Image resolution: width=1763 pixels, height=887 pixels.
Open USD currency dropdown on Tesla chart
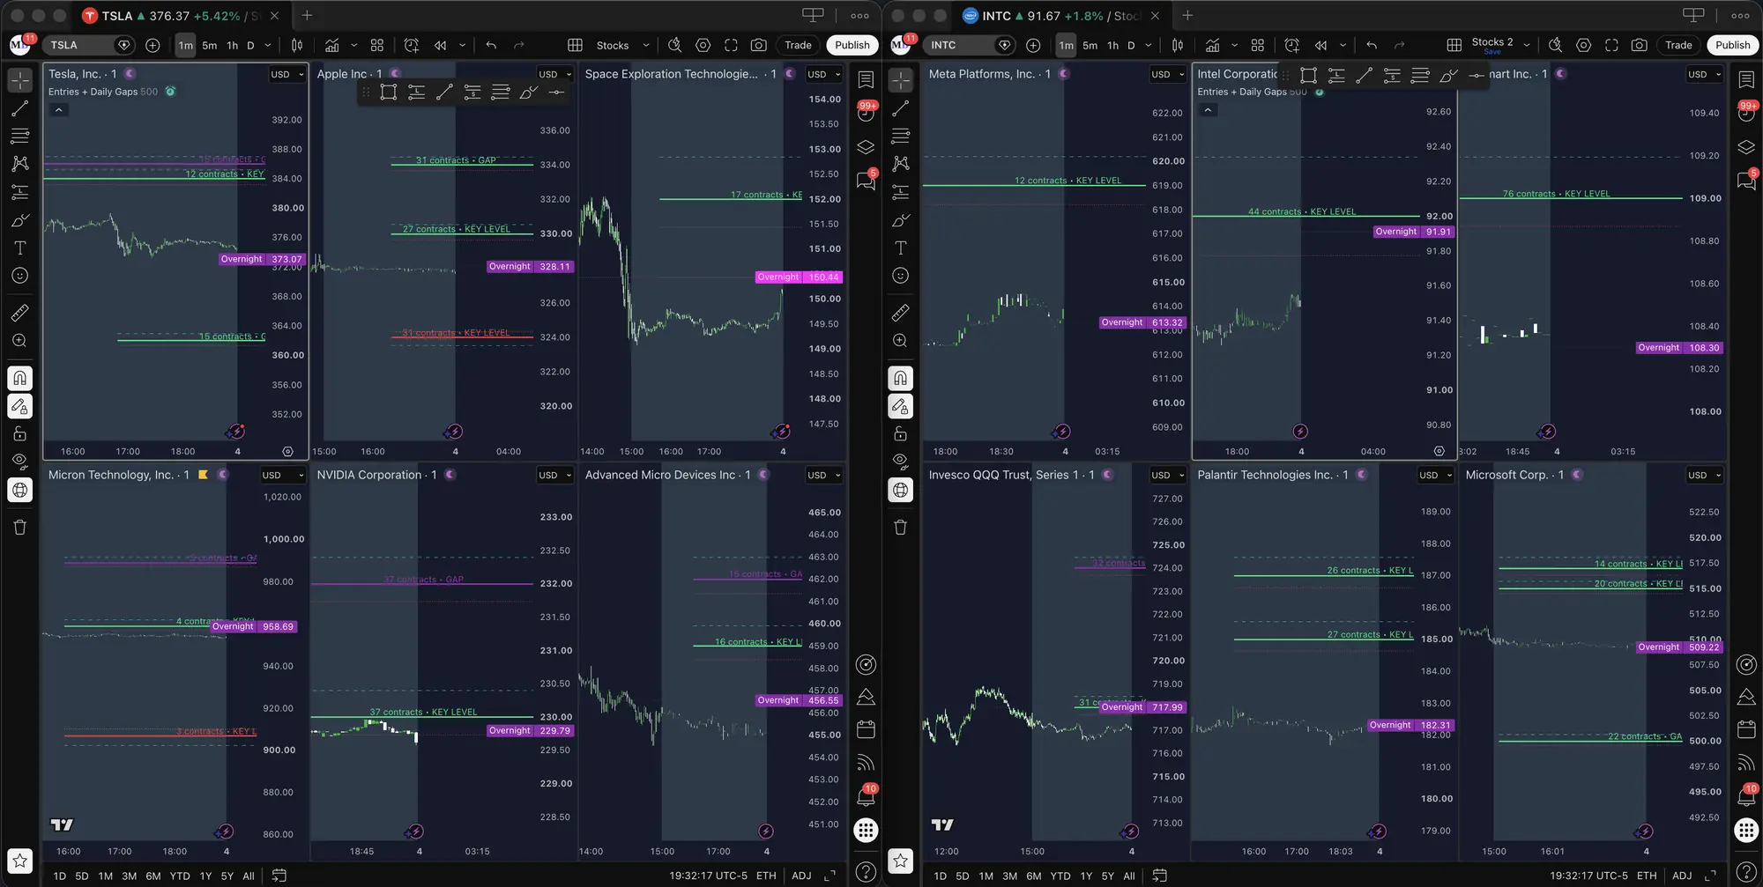(286, 75)
